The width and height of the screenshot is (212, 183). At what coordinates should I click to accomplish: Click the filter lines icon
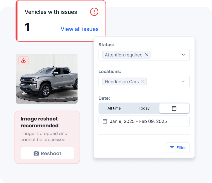(172, 148)
